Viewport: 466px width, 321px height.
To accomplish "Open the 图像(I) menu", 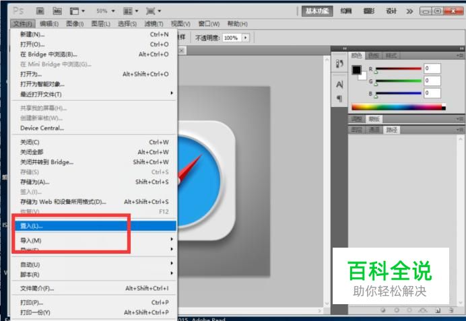I will point(75,24).
